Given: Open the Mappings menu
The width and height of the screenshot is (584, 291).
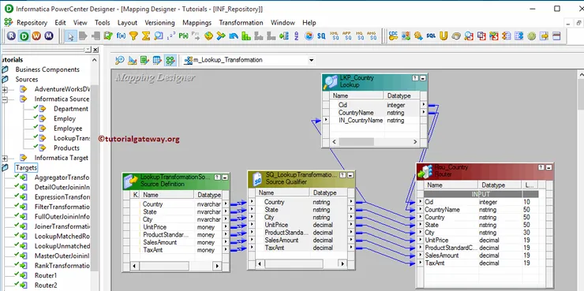Looking at the screenshot, I should (x=197, y=23).
